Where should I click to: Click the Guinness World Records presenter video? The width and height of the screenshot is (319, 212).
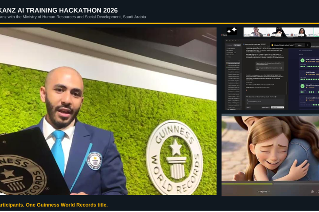coord(108,111)
